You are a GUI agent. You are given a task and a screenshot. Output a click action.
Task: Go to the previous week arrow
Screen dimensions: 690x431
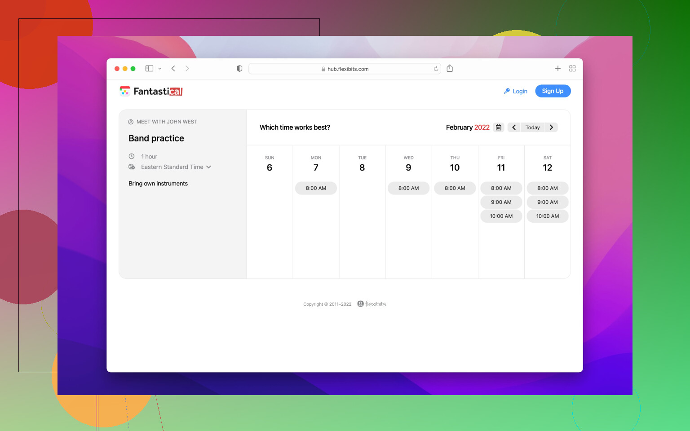pos(514,128)
